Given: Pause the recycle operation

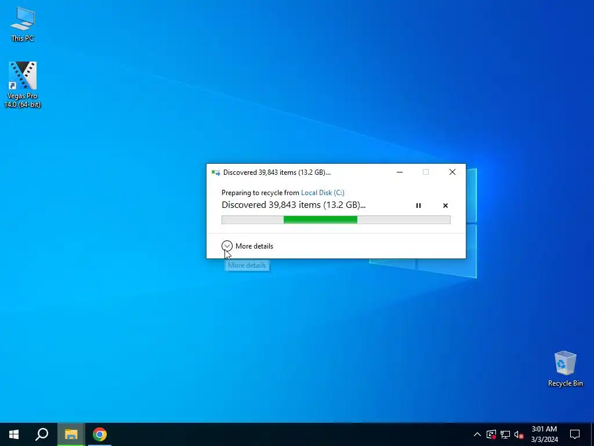Looking at the screenshot, I should tap(418, 206).
